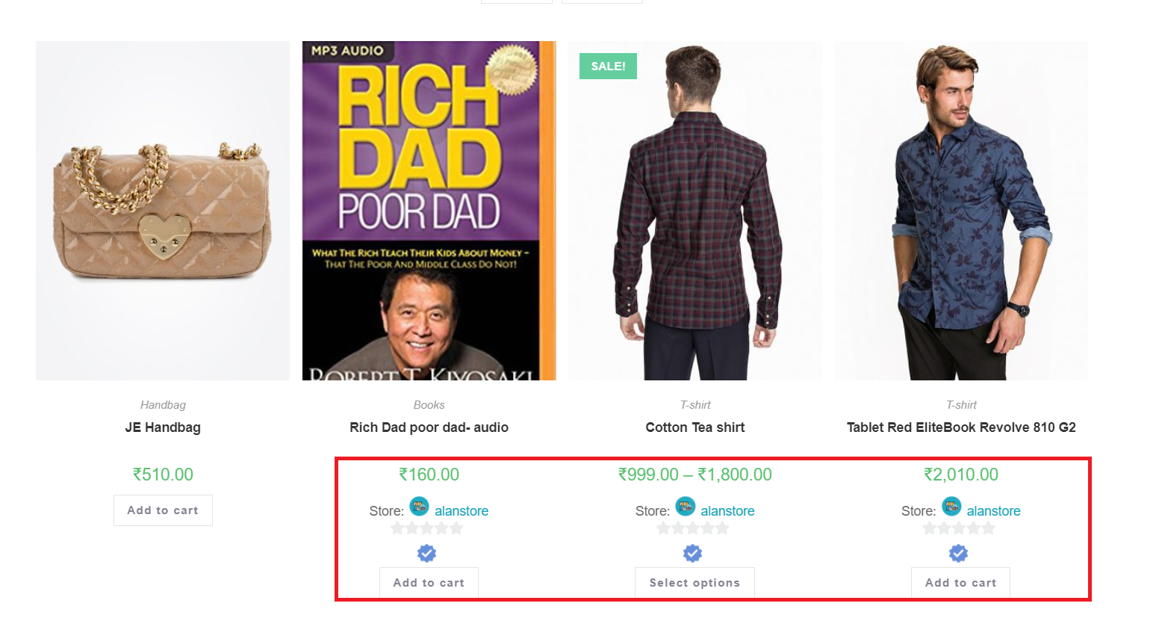Click the SALE! badge on Cotton Tea shirt
1162x621 pixels.
tap(608, 66)
